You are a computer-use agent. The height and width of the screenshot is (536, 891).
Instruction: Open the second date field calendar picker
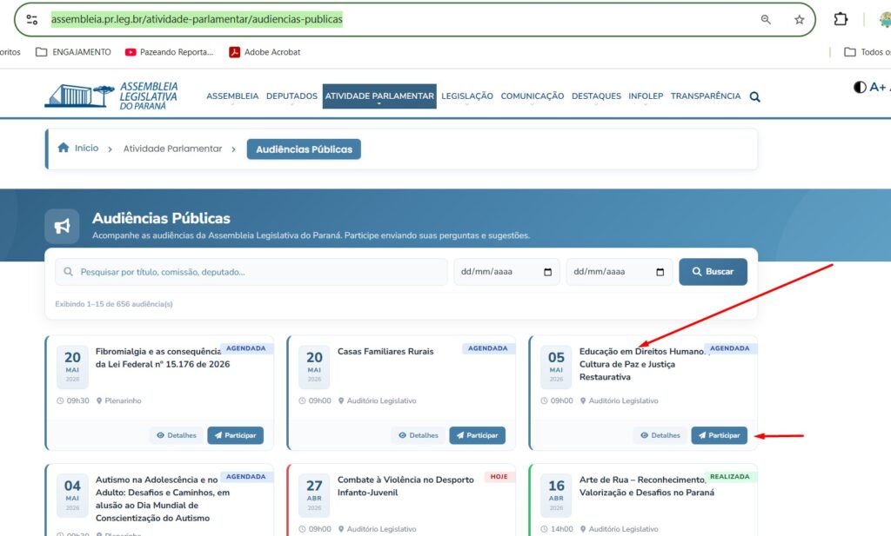(660, 272)
